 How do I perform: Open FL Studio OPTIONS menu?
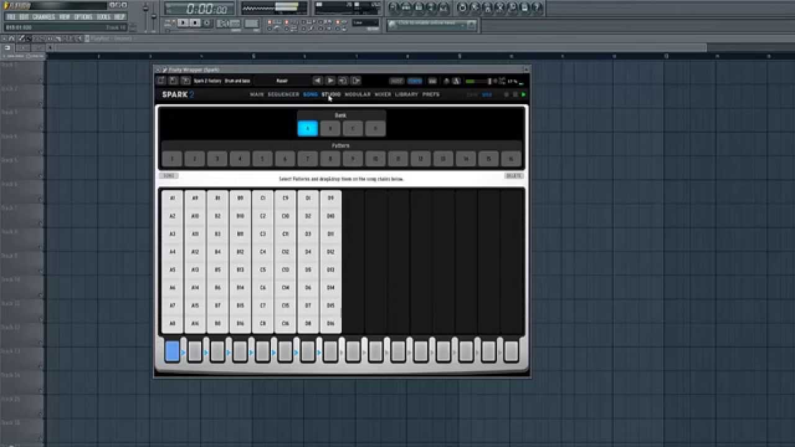click(83, 17)
